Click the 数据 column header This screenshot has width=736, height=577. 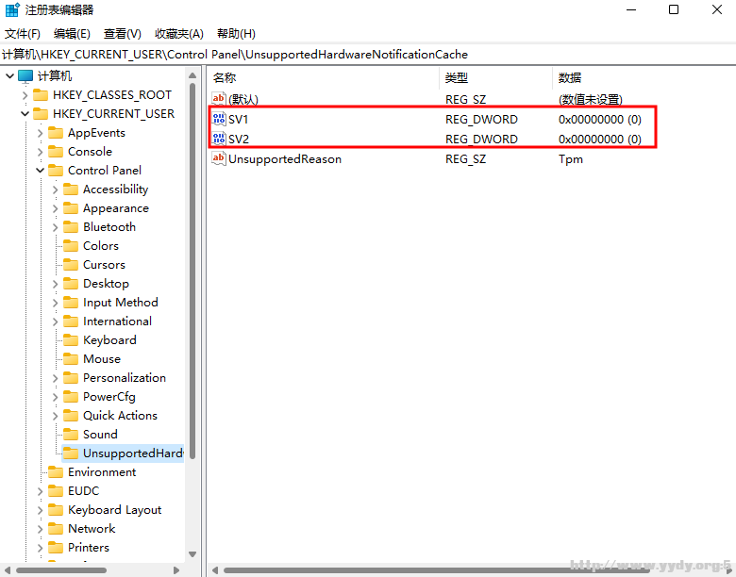click(644, 78)
